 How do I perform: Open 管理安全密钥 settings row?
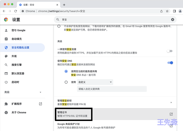point(115,103)
